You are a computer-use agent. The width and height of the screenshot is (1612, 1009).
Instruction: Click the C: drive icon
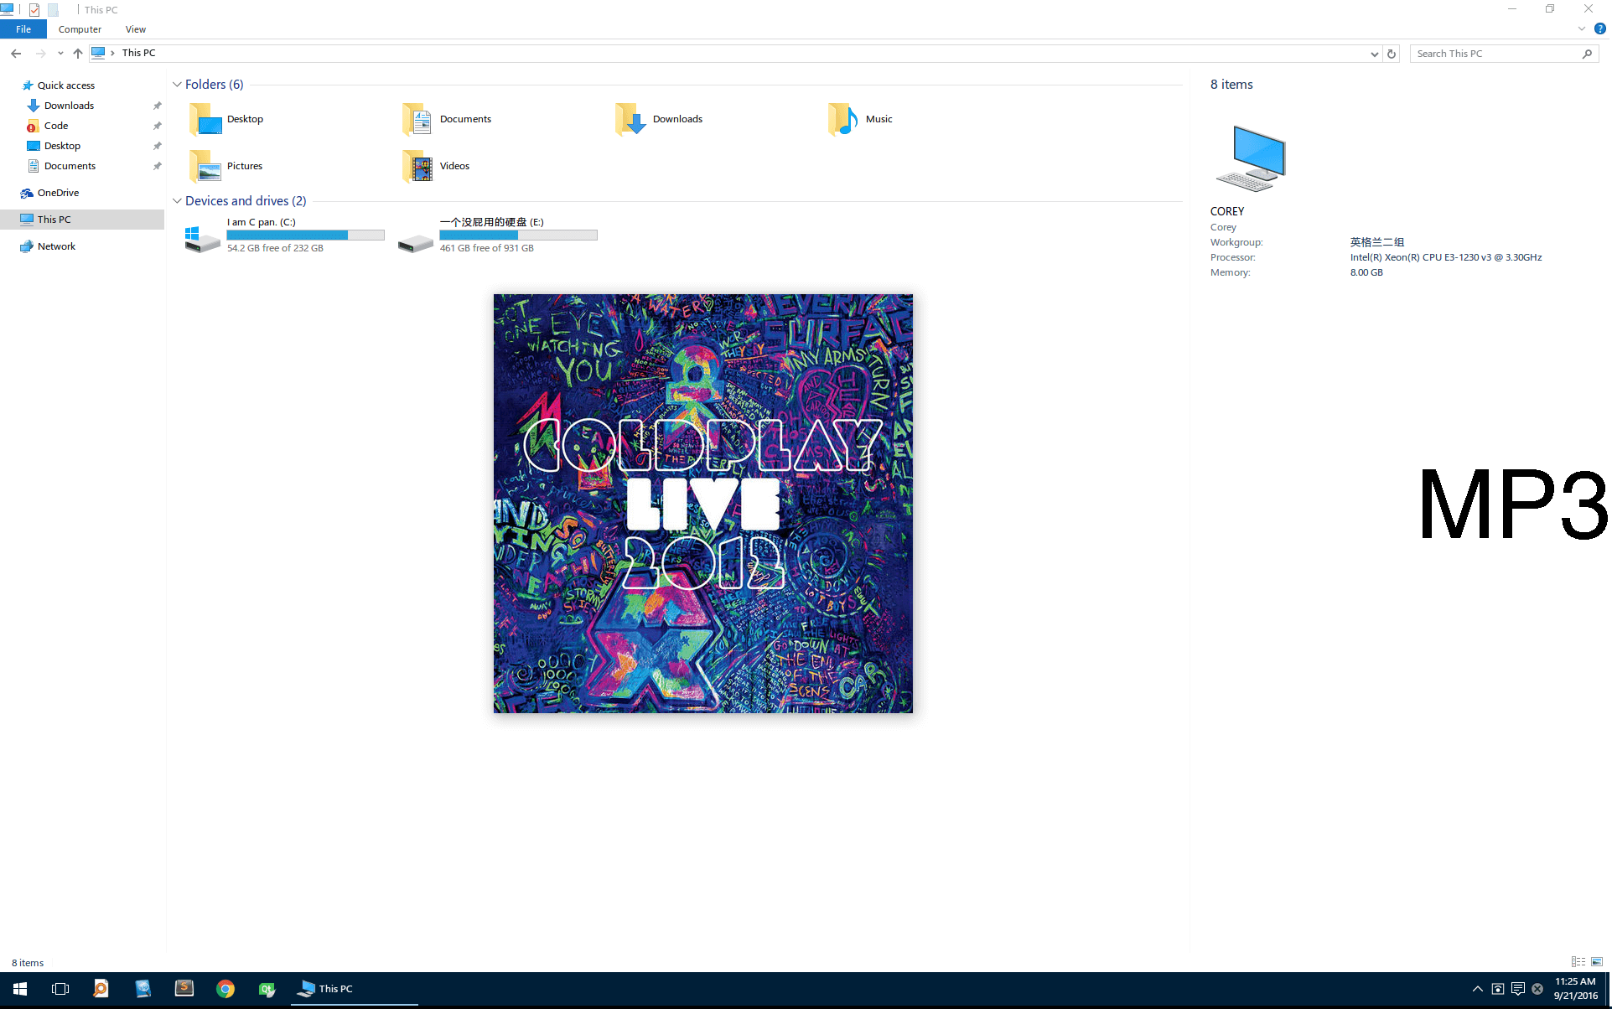pyautogui.click(x=202, y=238)
